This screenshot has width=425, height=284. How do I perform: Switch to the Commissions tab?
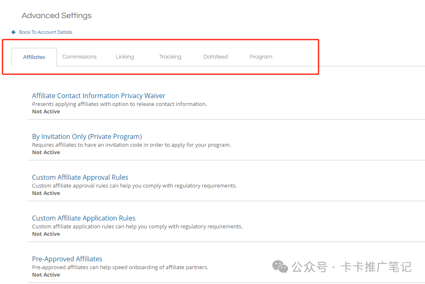click(x=79, y=57)
